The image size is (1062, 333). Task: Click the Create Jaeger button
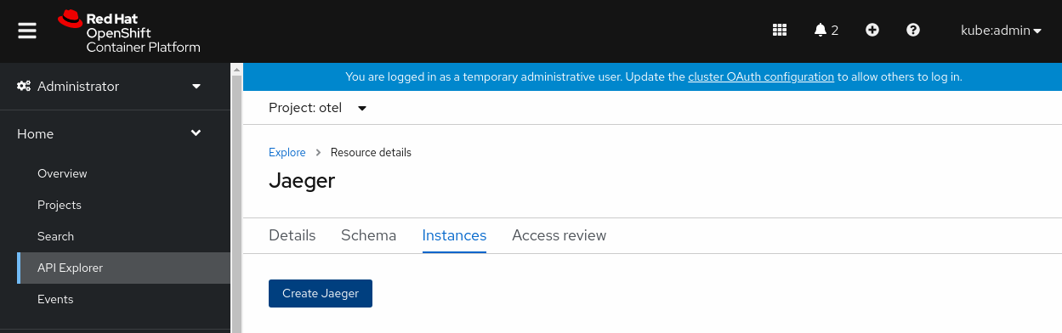point(321,293)
